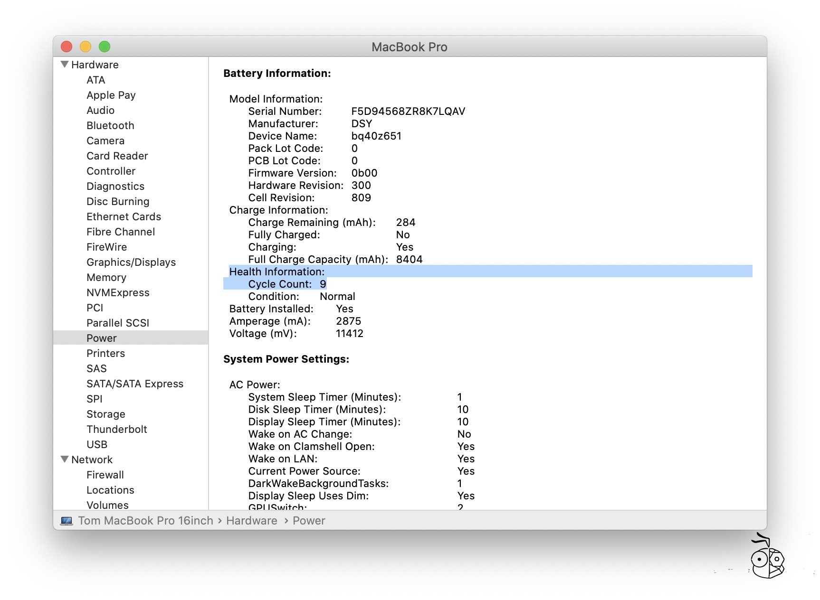This screenshot has height=600, width=820.
Task: Open the Graphics/Displays section
Action: tap(131, 262)
